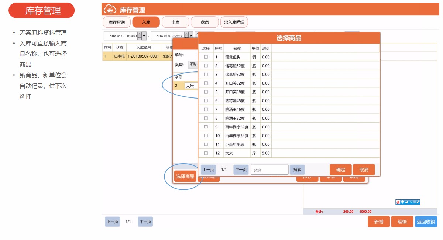
Task: Switch to the 出库 tab
Action: pyautogui.click(x=175, y=22)
